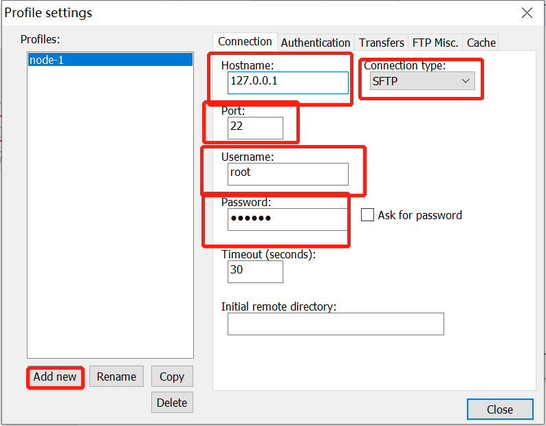
Task: Click the Timeout seconds input field
Action: 255,272
